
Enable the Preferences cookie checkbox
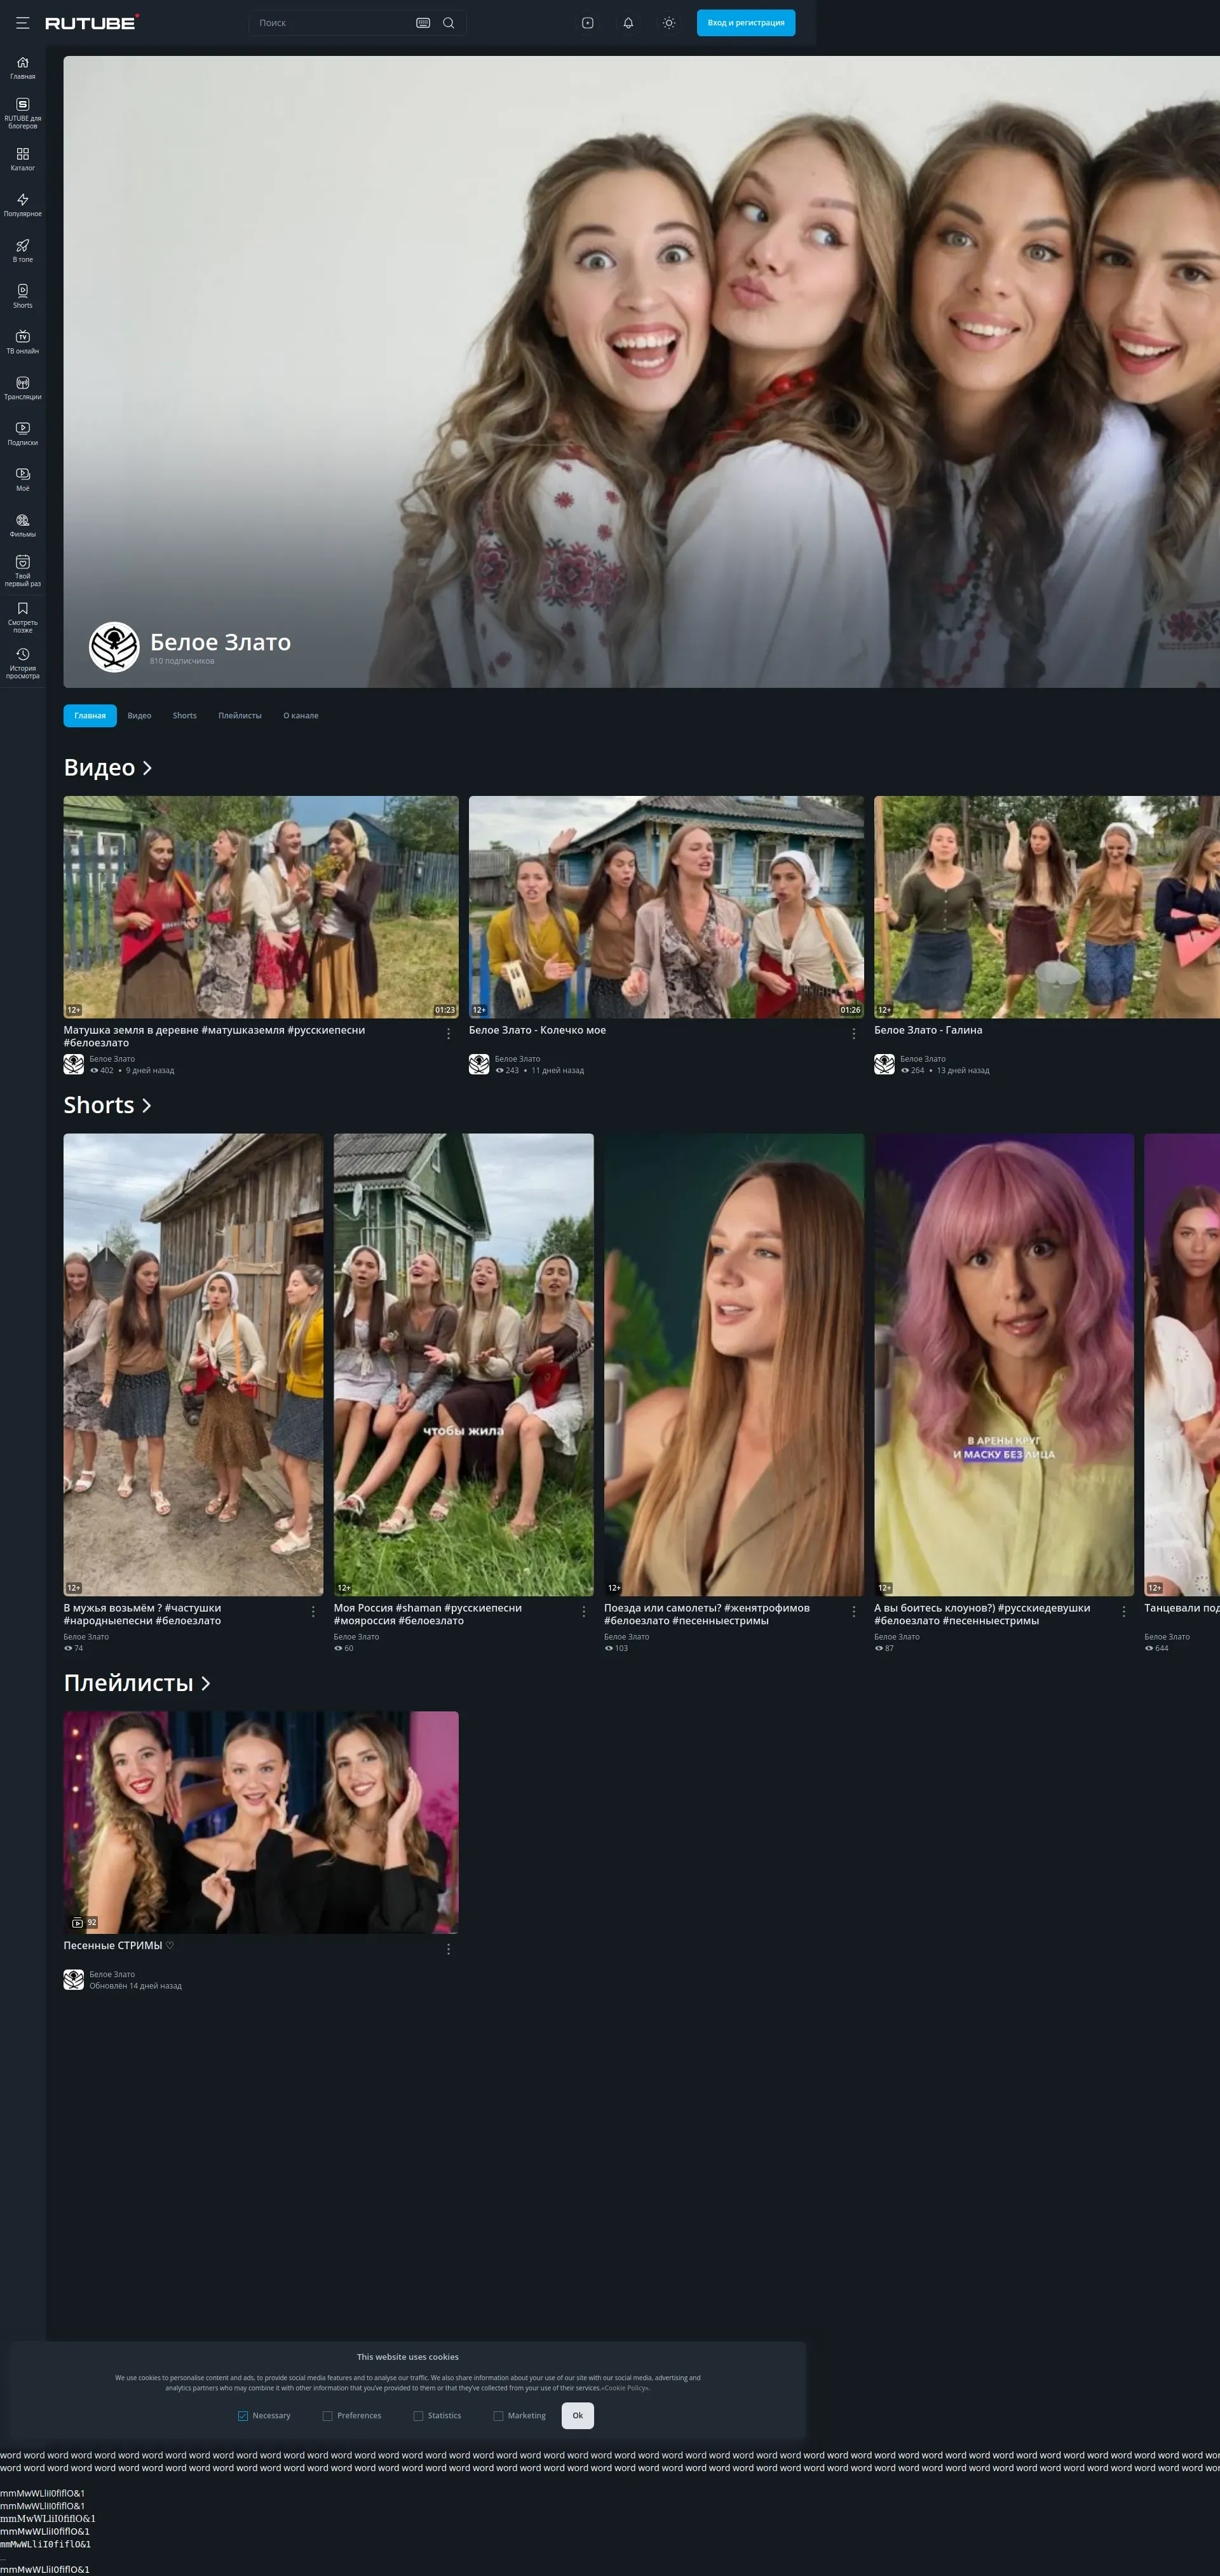tap(327, 2415)
